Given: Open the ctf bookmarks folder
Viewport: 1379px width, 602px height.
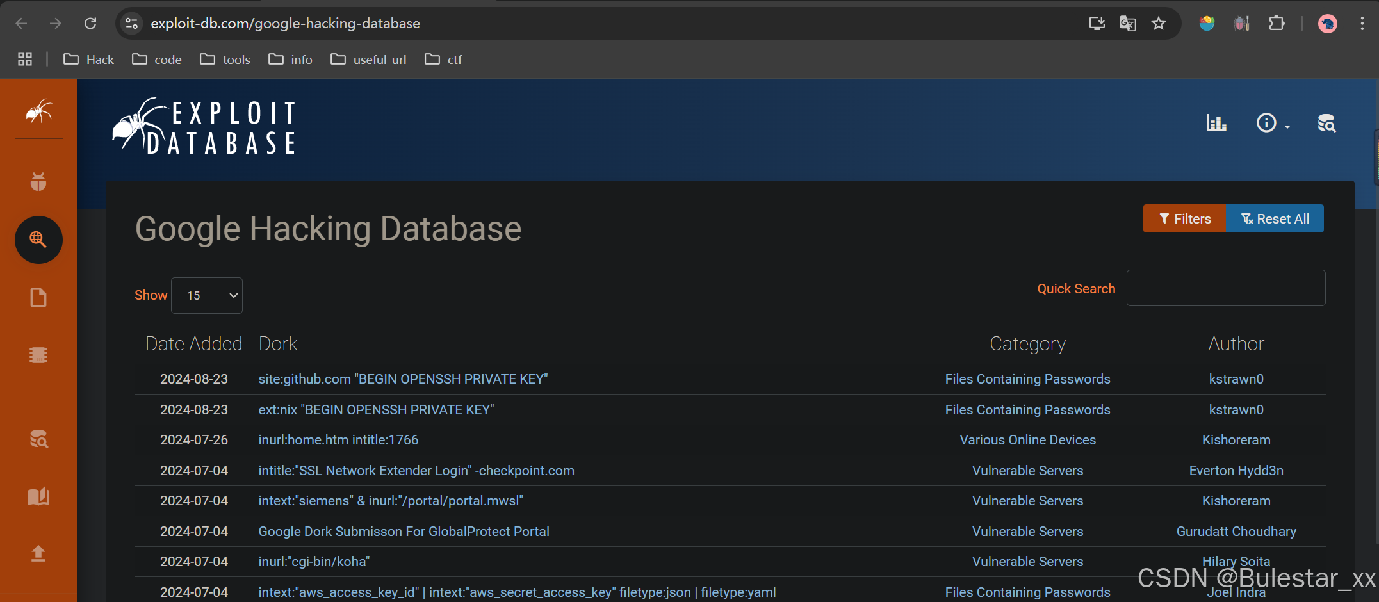Looking at the screenshot, I should click(443, 60).
